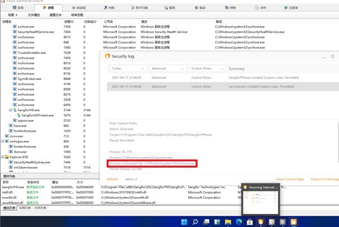Screen dimensions: 339x227
Task: Open the Today date filter dropdown
Action: point(126,68)
